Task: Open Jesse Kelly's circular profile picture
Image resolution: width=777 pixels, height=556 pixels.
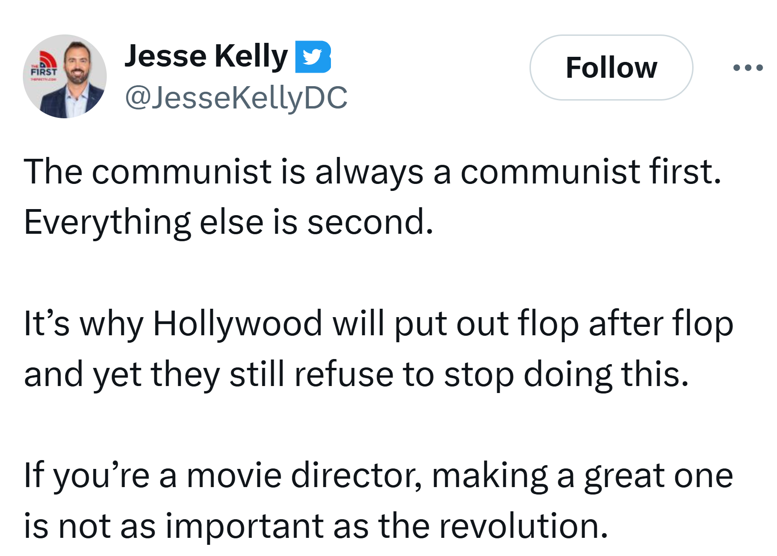Action: point(65,76)
